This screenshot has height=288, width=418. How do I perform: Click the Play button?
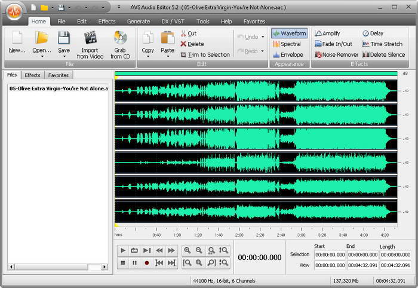click(122, 250)
